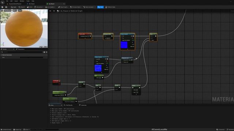234x131 pixels.
Task: Toggle Platform Stats
Action: pos(110,7)
